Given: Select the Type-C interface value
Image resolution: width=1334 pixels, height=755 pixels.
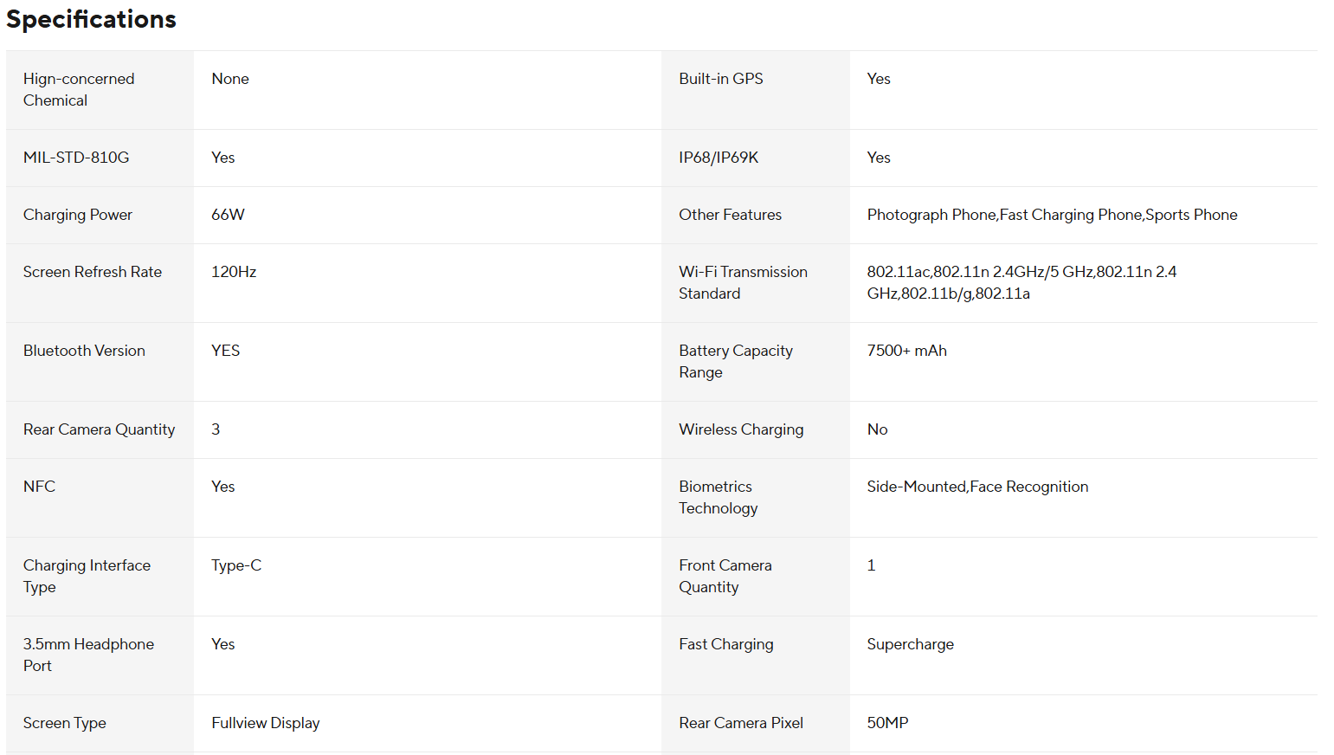Looking at the screenshot, I should [x=236, y=565].
